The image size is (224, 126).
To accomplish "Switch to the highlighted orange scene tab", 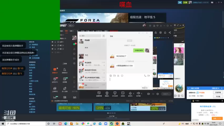I will (66, 31).
